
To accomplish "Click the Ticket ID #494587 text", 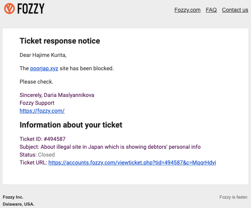I will (42, 139).
